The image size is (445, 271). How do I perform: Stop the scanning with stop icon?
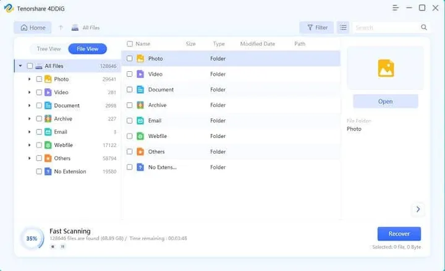pos(53,246)
